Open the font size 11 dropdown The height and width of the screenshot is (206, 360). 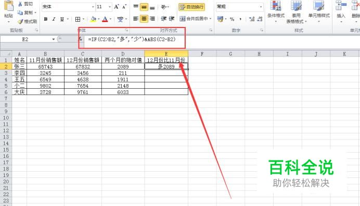tap(110, 7)
